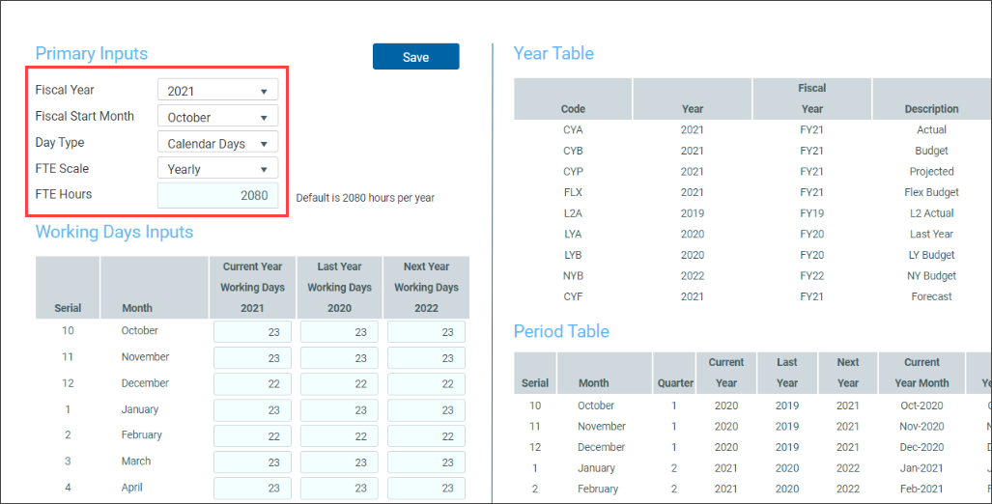Open the Day Type dropdown
Image resolution: width=992 pixels, height=504 pixels.
[217, 144]
